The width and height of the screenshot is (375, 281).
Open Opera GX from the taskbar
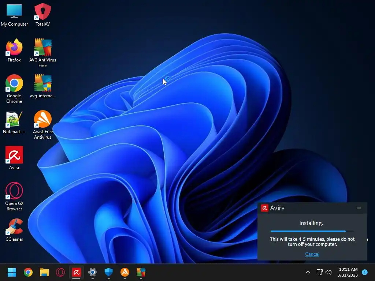point(60,272)
